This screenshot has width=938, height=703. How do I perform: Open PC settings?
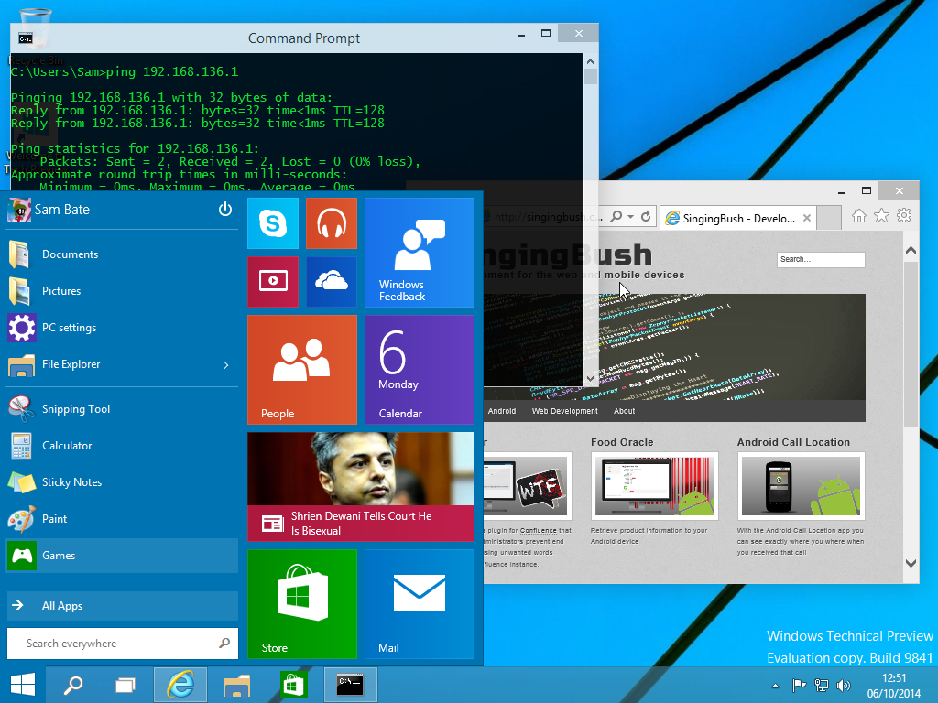coord(122,328)
